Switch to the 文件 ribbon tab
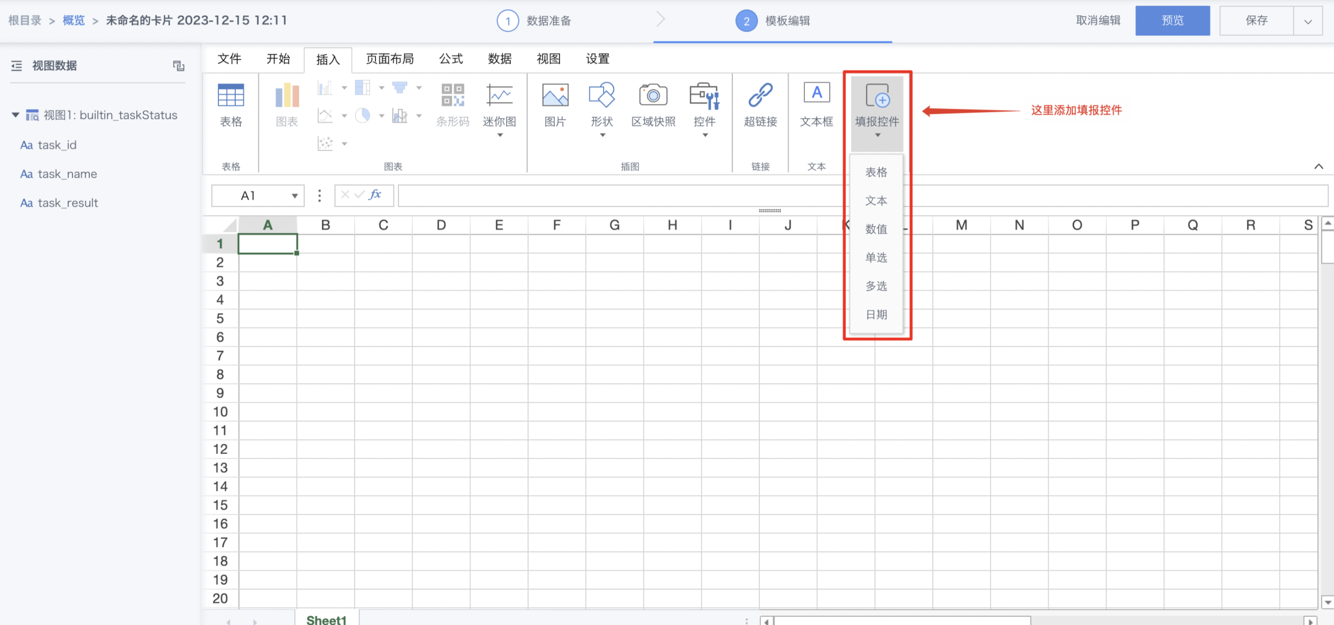Viewport: 1334px width, 625px height. 230,59
